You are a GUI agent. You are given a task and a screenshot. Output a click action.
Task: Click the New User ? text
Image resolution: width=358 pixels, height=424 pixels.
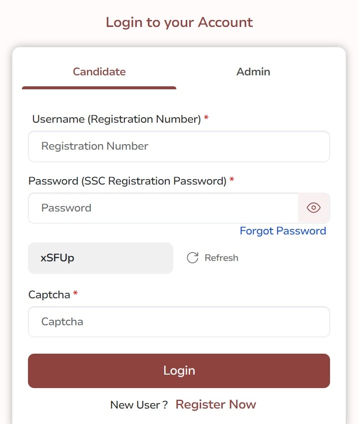139,405
